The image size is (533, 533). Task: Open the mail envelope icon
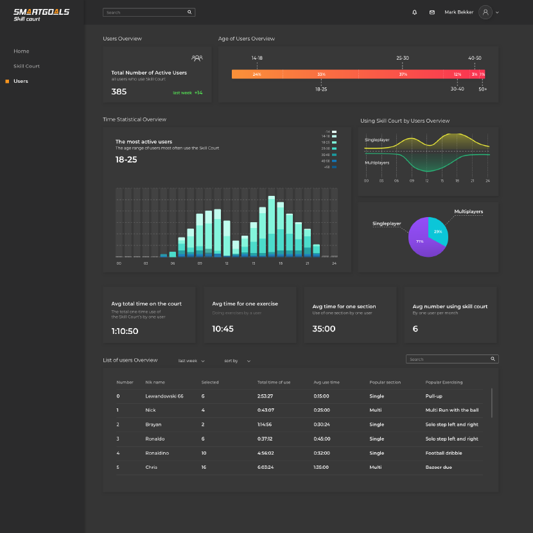click(x=432, y=12)
